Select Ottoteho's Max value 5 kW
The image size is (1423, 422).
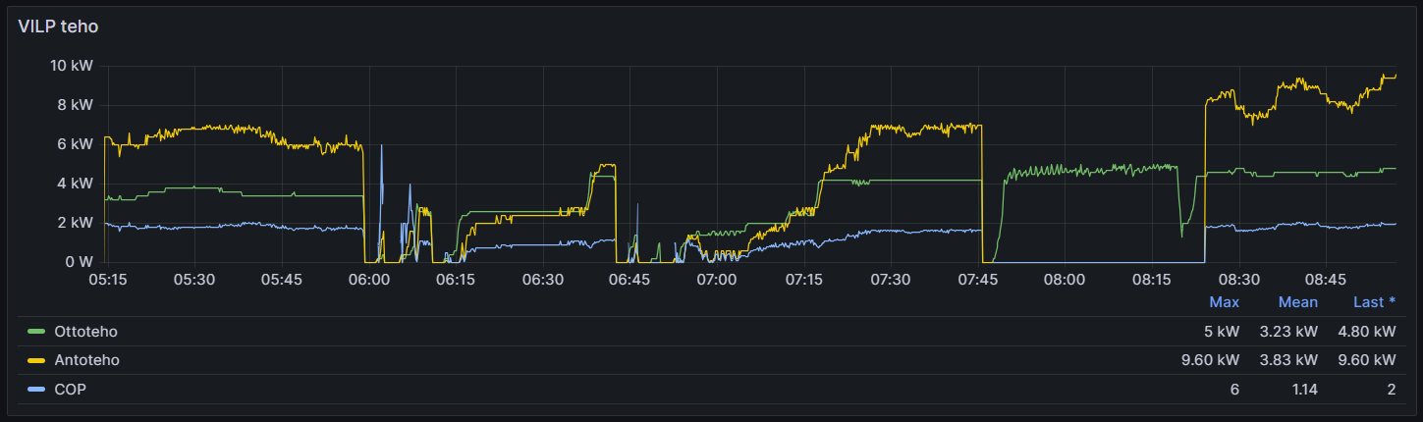coord(1224,332)
